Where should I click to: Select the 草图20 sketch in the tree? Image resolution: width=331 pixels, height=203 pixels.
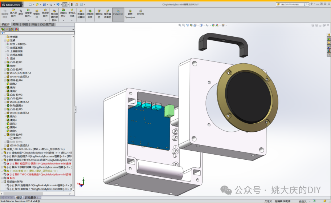coord(17,138)
